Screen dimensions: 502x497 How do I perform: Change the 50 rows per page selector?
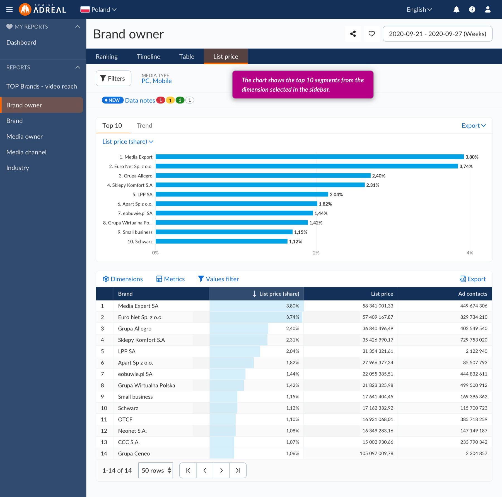coord(156,470)
